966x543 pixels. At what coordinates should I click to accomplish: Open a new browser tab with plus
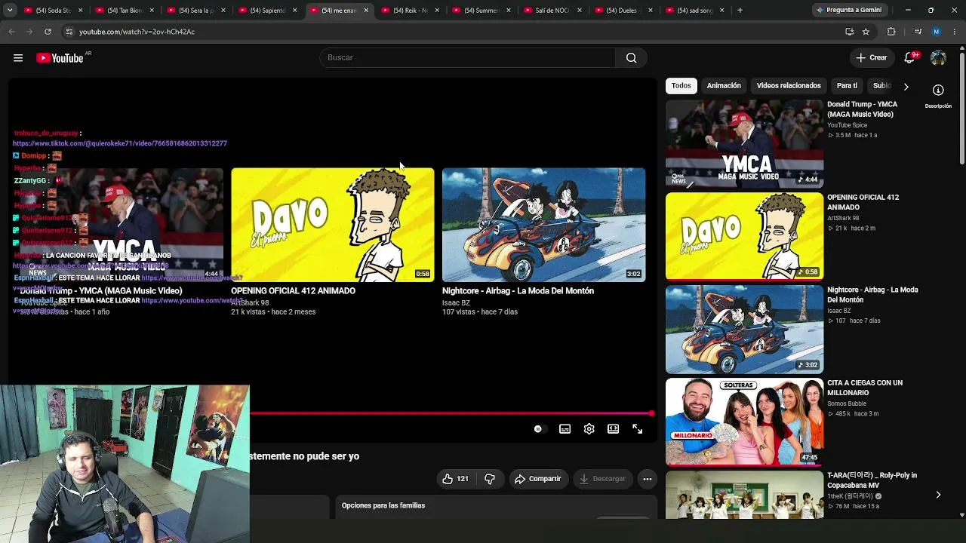740,11
